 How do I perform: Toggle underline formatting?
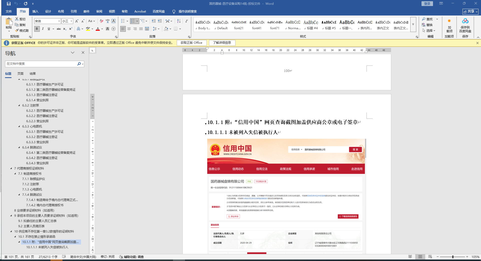point(49,29)
